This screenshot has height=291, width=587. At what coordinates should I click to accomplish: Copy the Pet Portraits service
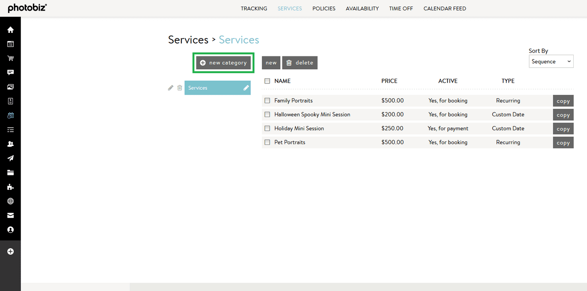tap(563, 142)
